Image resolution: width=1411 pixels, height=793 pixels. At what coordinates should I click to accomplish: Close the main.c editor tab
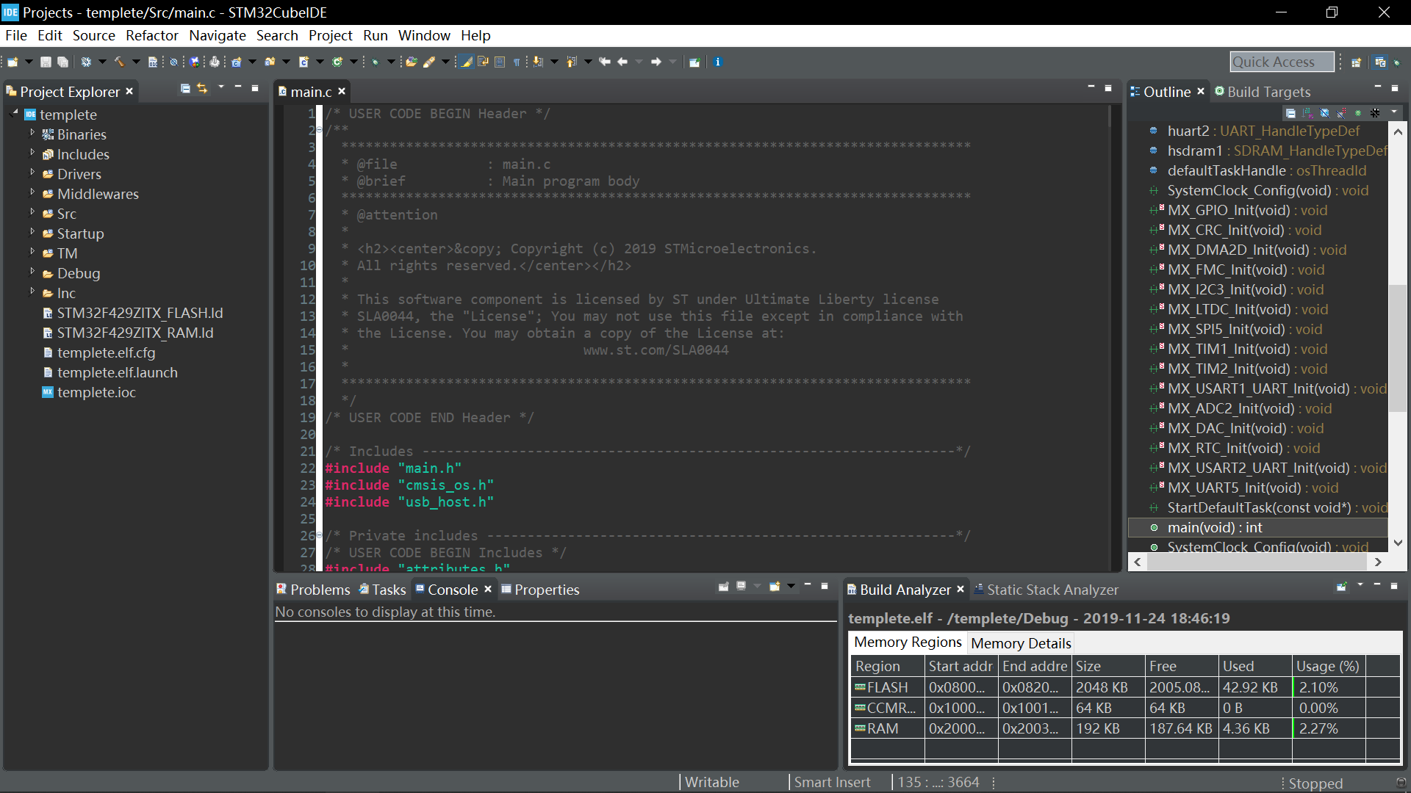tap(342, 92)
